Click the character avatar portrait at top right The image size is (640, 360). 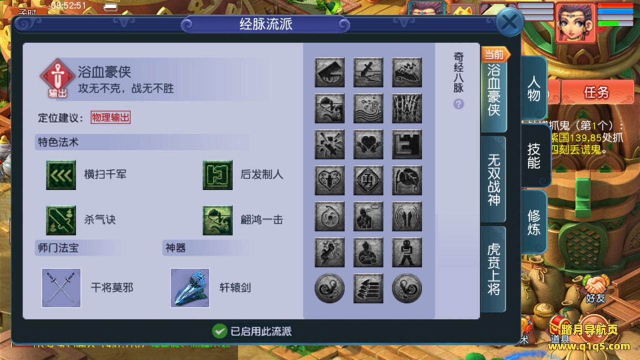pyautogui.click(x=575, y=23)
